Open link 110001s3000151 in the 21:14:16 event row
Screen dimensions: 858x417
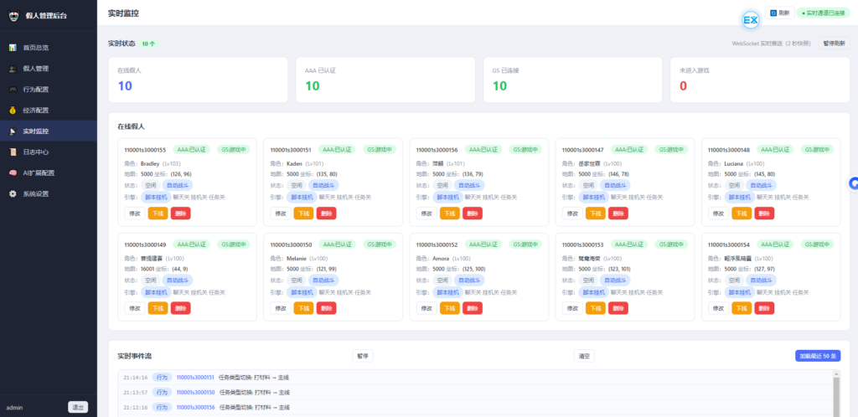pyautogui.click(x=194, y=377)
